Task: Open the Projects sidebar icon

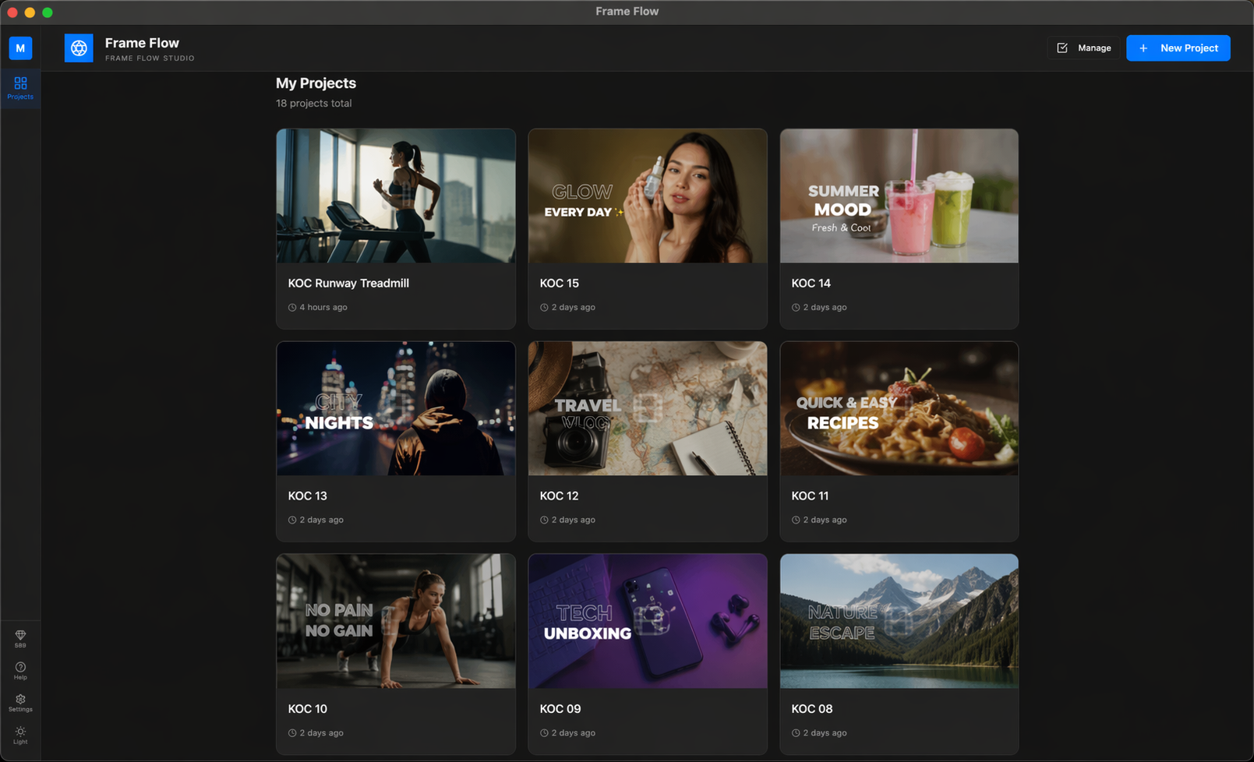Action: [20, 87]
